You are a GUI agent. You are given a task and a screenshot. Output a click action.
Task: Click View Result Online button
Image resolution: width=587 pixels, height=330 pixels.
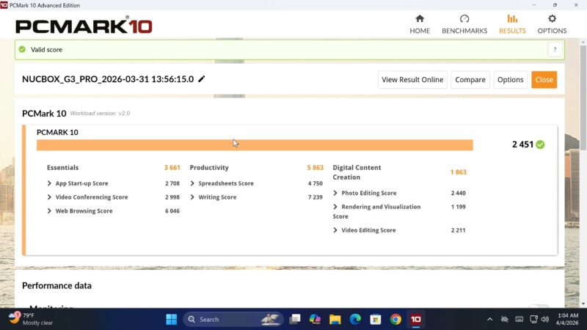[x=412, y=80]
